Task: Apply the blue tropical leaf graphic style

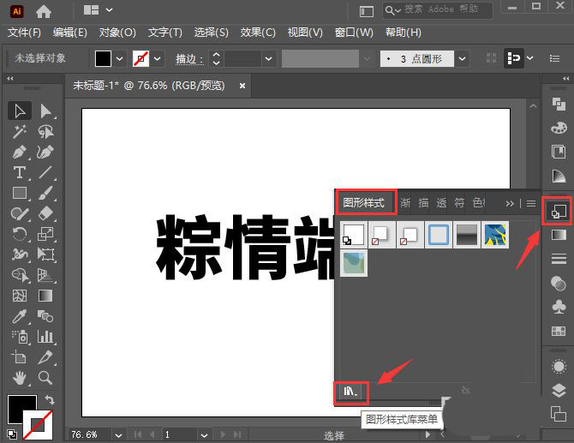Action: pyautogui.click(x=495, y=235)
